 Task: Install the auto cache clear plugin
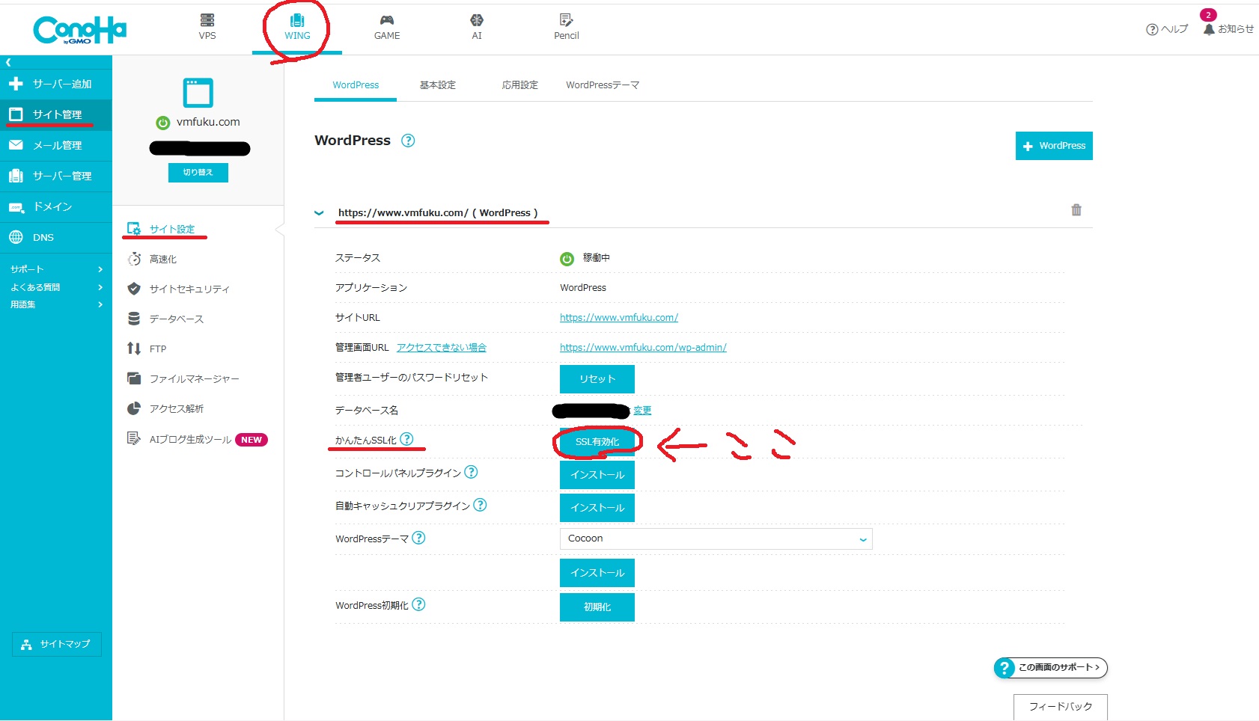click(x=597, y=508)
